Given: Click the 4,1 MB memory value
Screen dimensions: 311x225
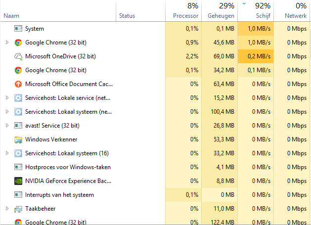Looking at the screenshot, I should click(225, 167).
